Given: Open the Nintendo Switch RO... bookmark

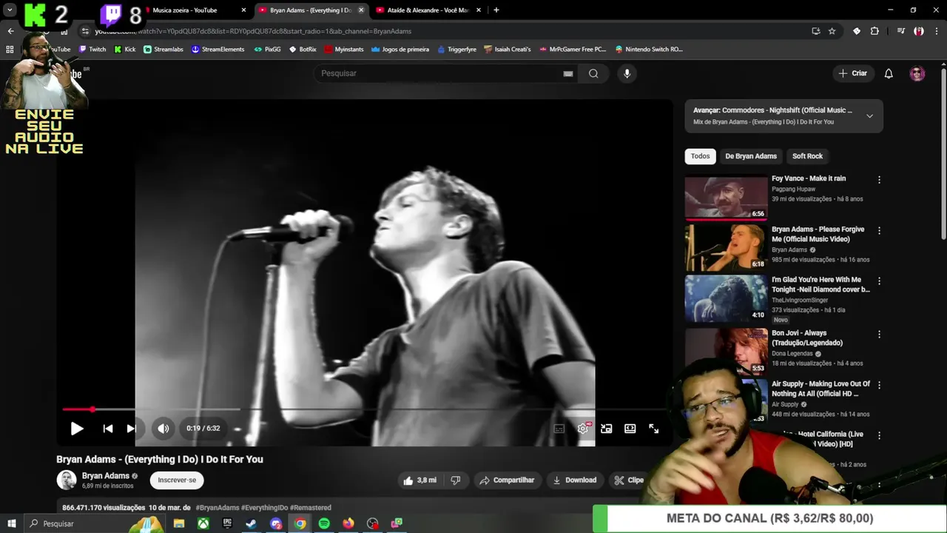Looking at the screenshot, I should click(x=649, y=50).
